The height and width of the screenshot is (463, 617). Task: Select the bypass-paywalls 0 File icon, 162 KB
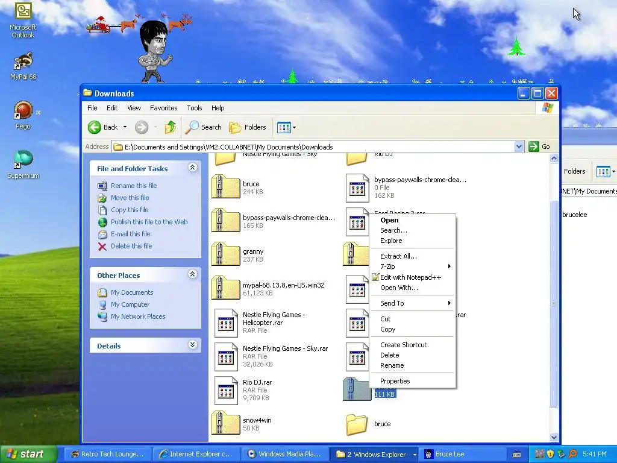[357, 188]
